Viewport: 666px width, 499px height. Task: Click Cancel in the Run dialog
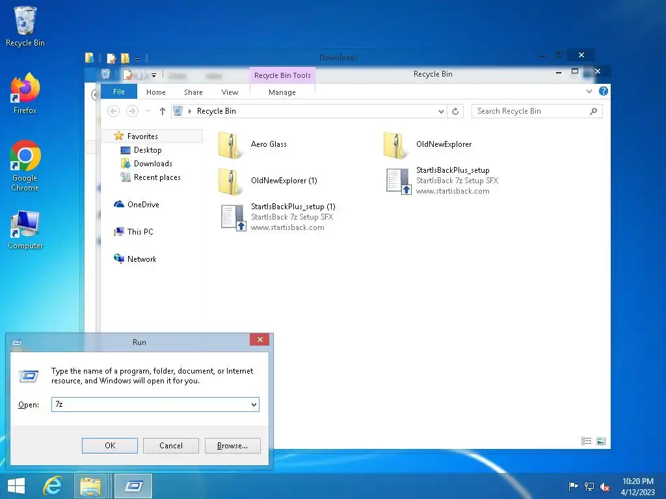tap(171, 446)
